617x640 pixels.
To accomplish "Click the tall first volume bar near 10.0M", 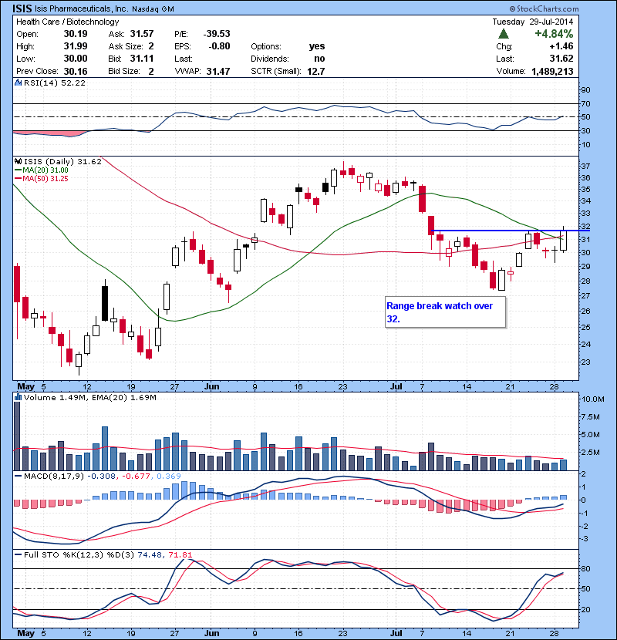I will [17, 436].
